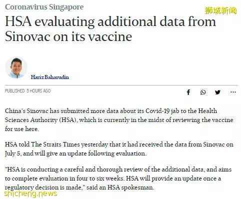Viewport: 241px width, 199px height.
Task: Open author Hariz Baharudin's profile link
Action: 50,77
